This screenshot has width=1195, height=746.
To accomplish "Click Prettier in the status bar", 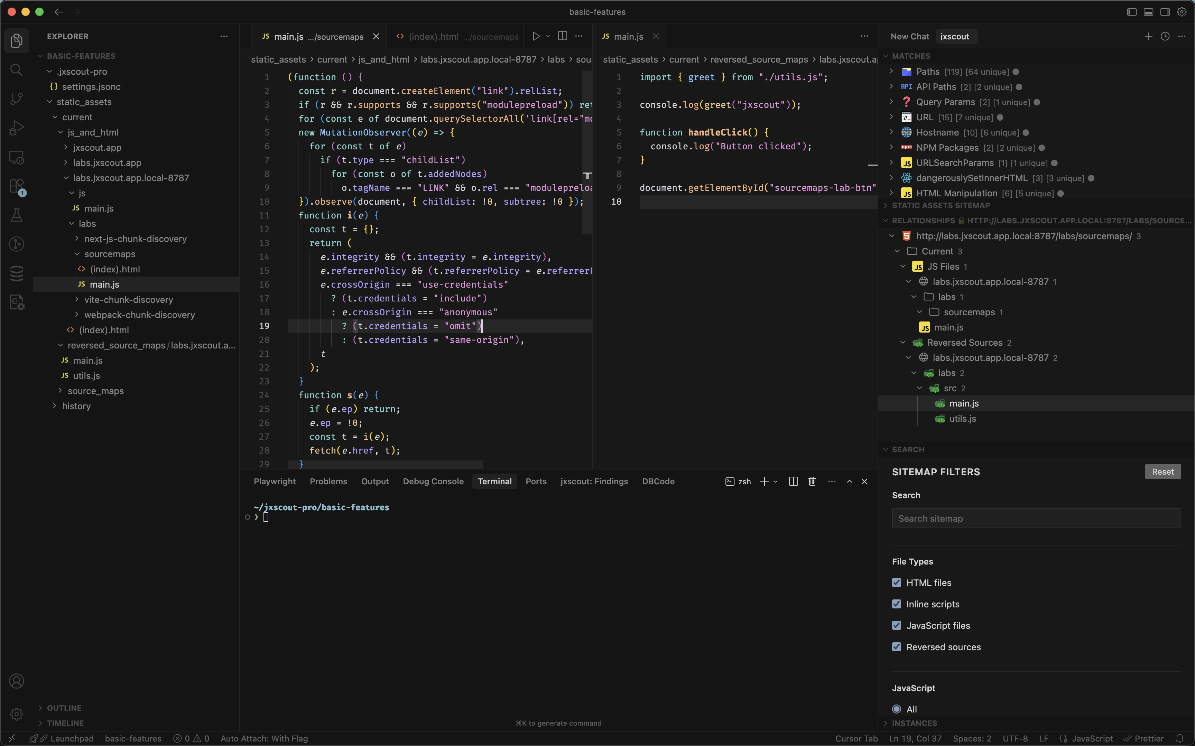I will pyautogui.click(x=1144, y=739).
